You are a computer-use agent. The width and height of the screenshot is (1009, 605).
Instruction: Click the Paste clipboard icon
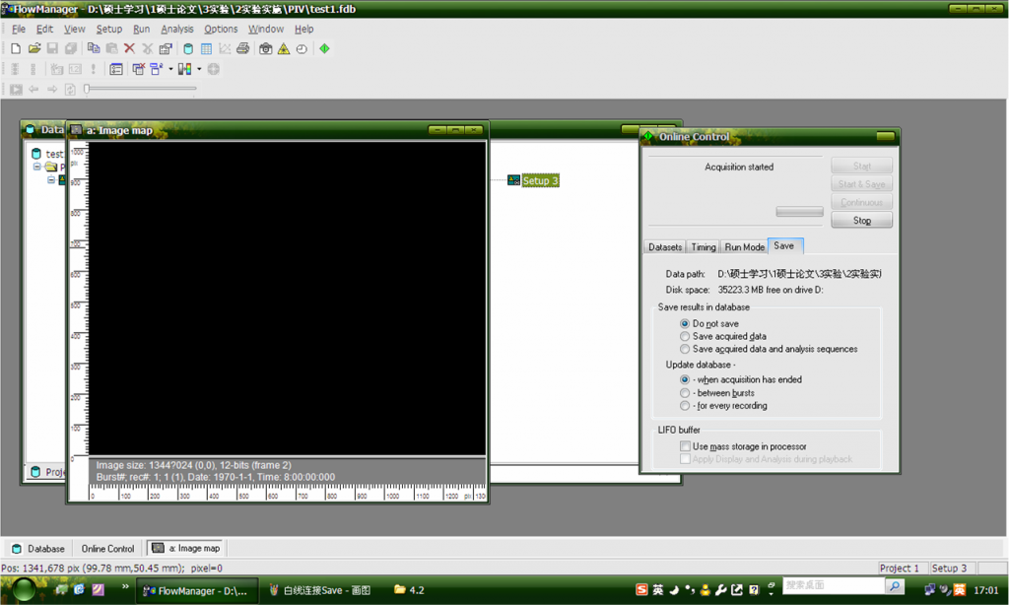pos(111,48)
